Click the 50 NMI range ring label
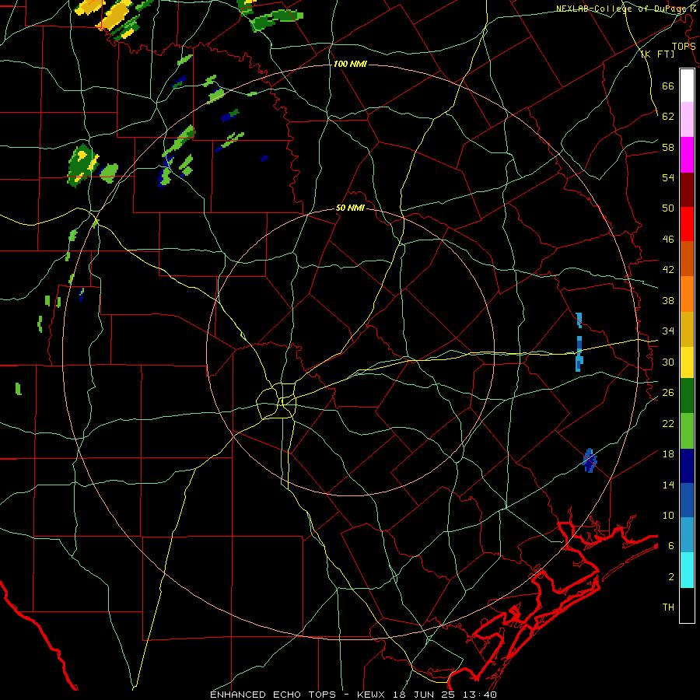This screenshot has height=700, width=700. pos(350,208)
